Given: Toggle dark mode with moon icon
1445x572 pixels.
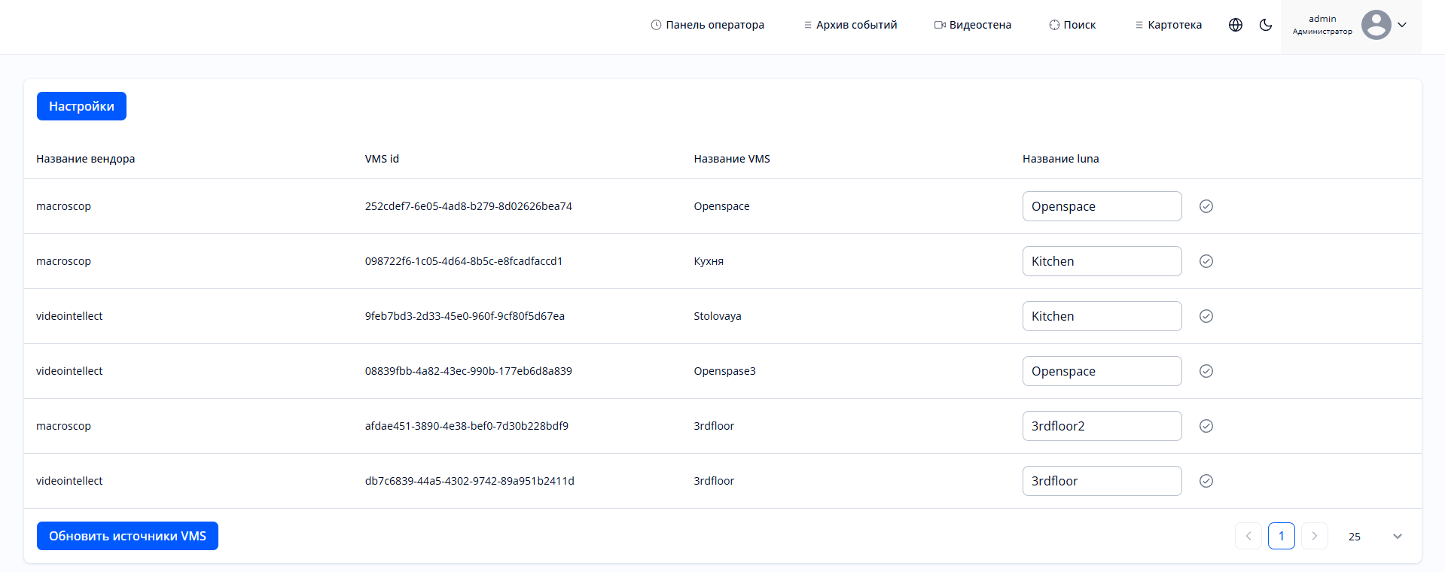Looking at the screenshot, I should point(1266,25).
